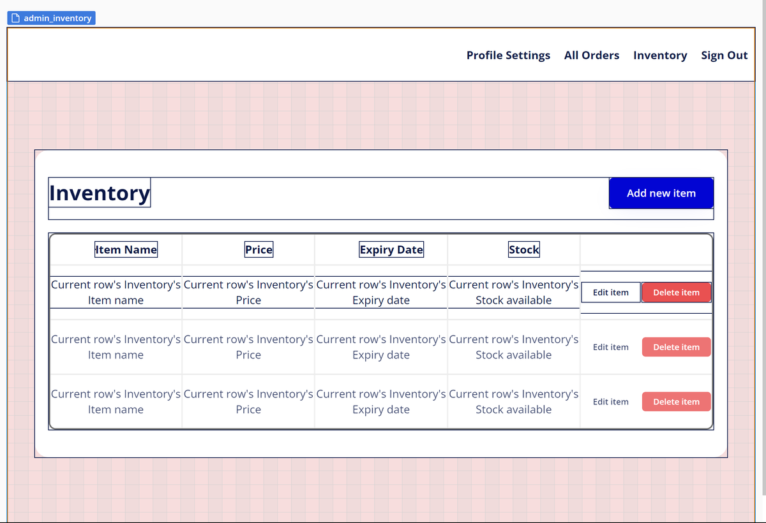Select first row's Expiry date cell
This screenshot has width=766, height=523.
tap(381, 293)
